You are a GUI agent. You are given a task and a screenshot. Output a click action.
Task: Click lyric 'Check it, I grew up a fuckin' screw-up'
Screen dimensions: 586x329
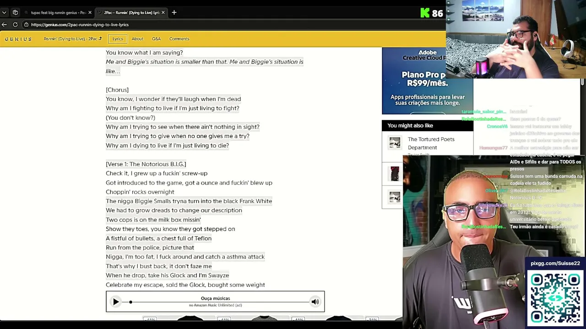(x=157, y=174)
